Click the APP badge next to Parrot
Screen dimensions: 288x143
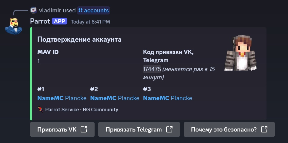coord(59,21)
